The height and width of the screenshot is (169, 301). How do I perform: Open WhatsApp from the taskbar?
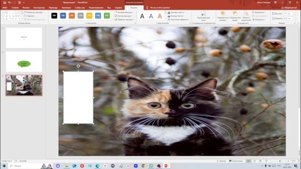(151, 166)
